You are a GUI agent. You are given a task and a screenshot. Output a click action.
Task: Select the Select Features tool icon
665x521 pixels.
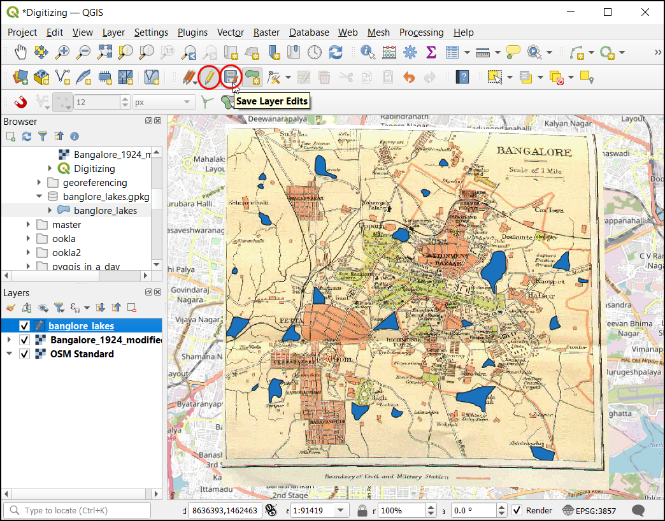point(495,78)
